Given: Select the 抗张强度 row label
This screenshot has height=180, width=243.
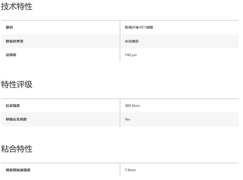Looking at the screenshot, I should (x=13, y=106).
